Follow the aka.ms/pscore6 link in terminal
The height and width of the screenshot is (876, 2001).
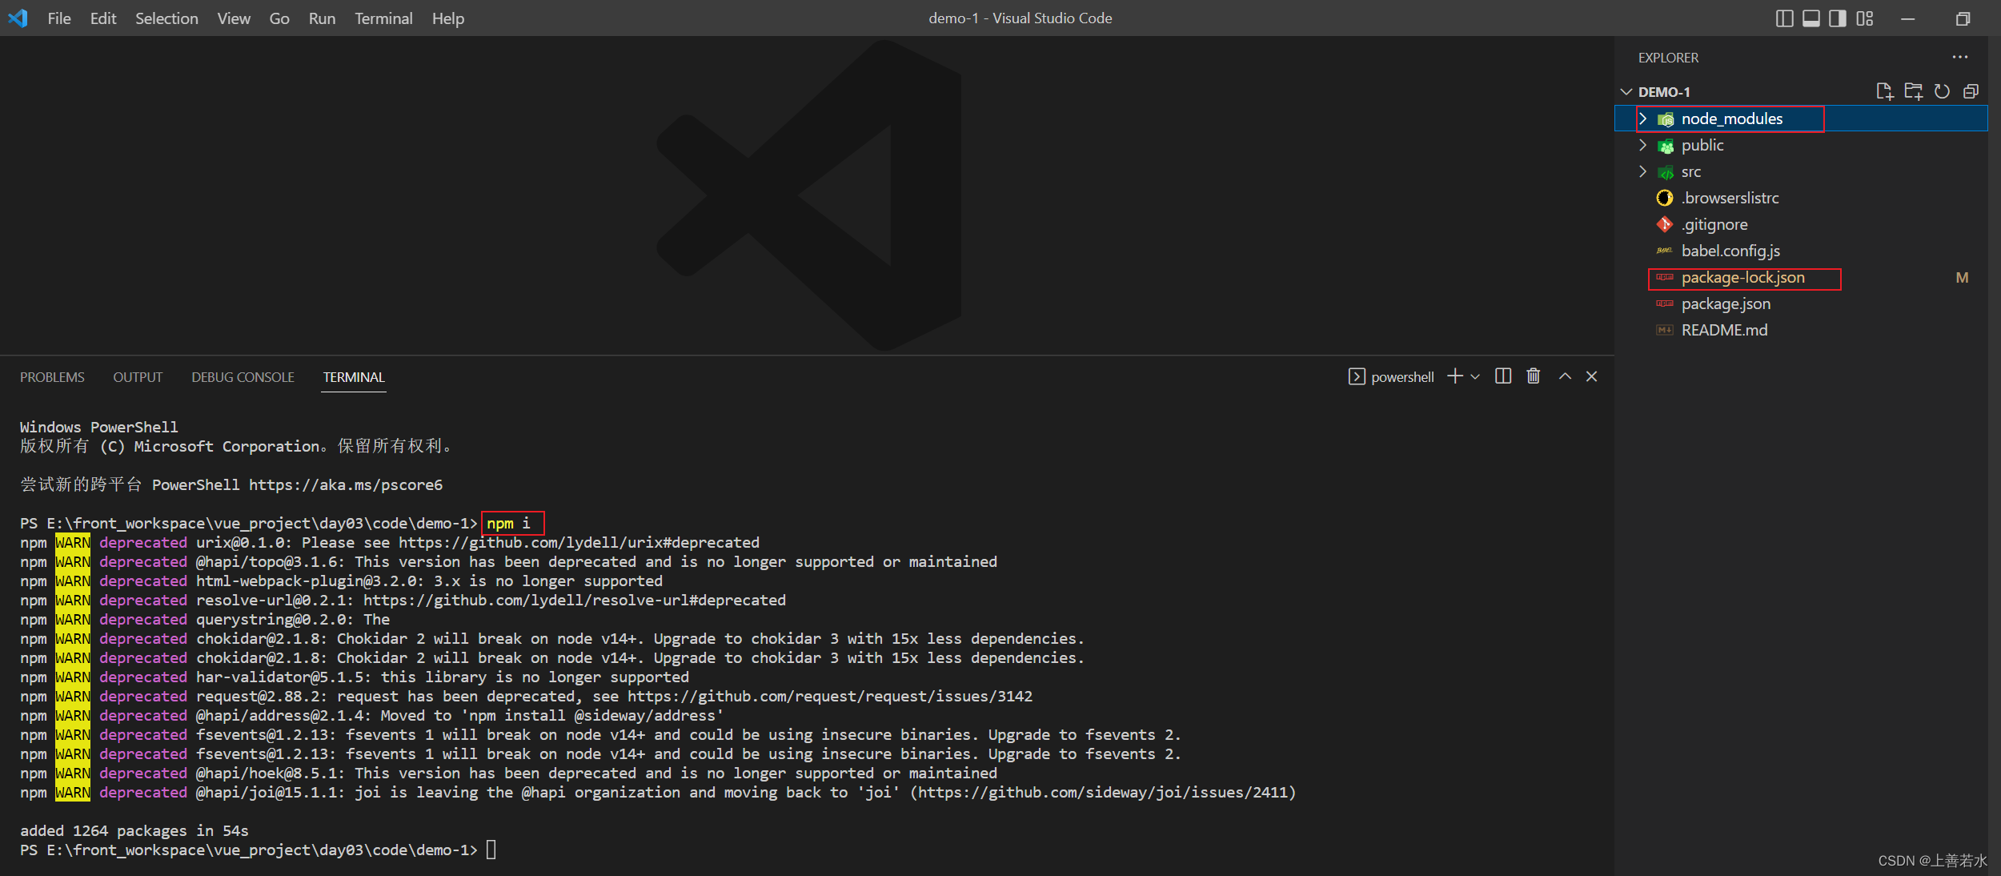point(346,484)
